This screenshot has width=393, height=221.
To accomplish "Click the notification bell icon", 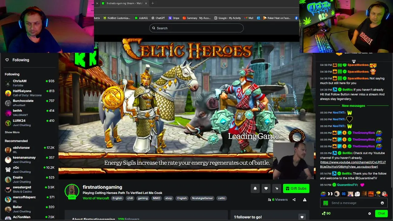I will [x=255, y=188].
